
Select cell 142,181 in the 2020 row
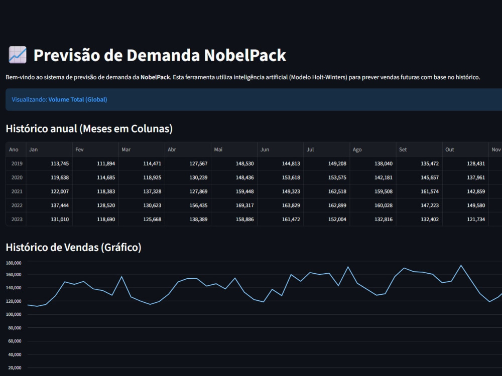pyautogui.click(x=373, y=177)
